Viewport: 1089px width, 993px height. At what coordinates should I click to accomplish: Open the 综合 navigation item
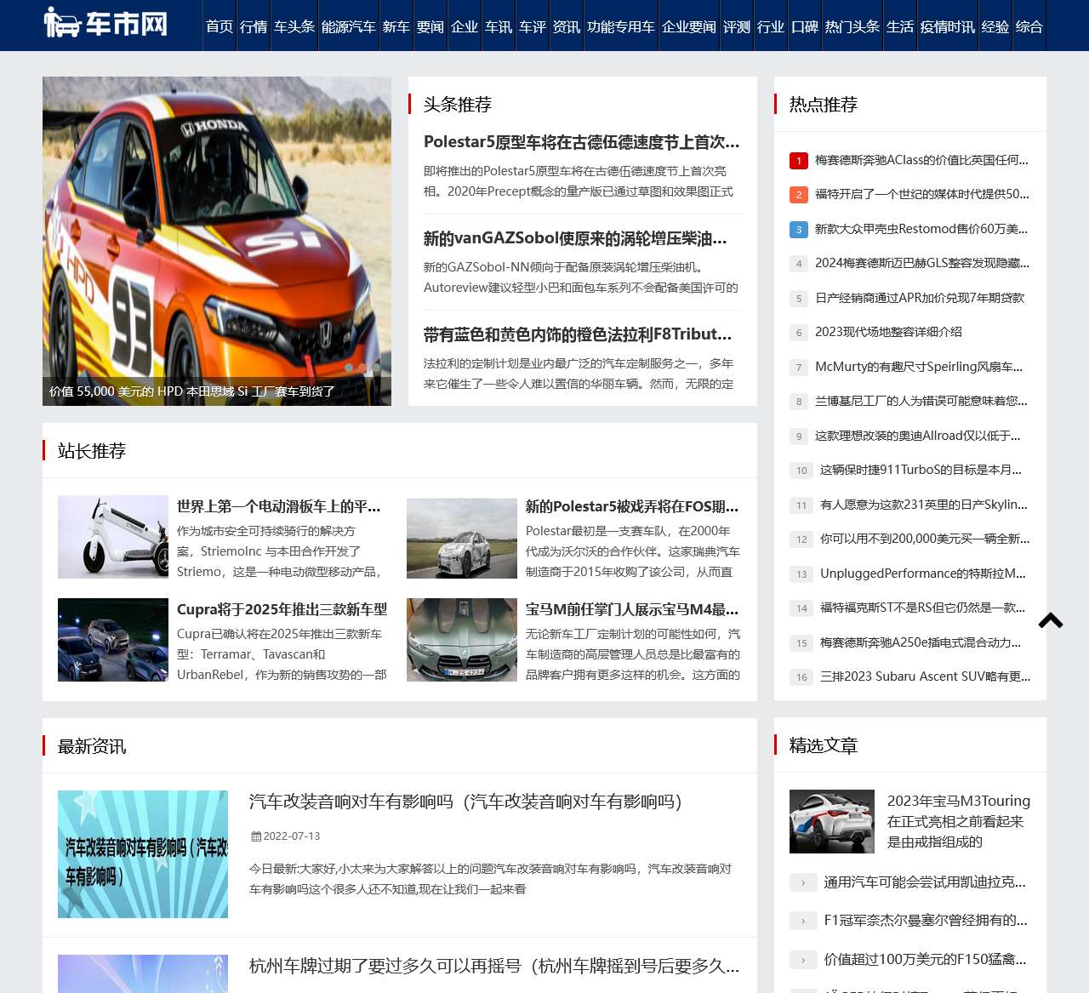point(1029,26)
